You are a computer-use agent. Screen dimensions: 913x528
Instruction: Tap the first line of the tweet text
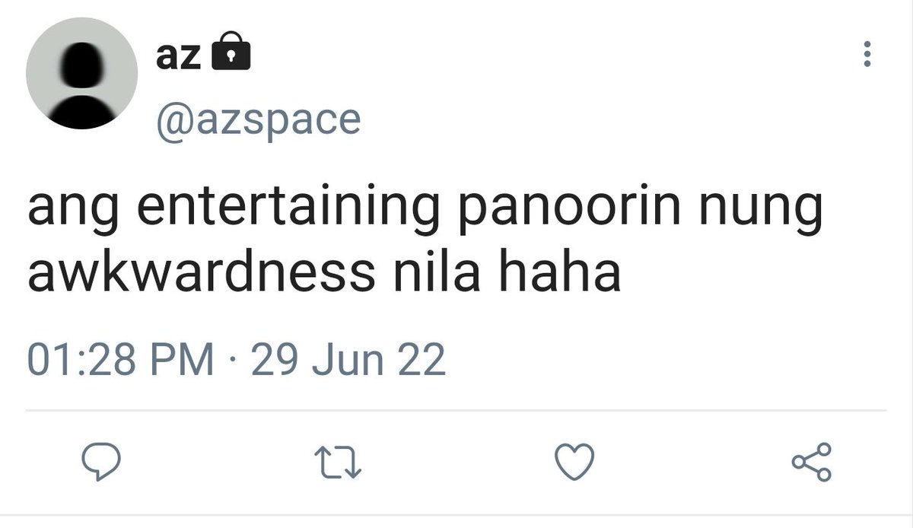pyautogui.click(x=425, y=211)
